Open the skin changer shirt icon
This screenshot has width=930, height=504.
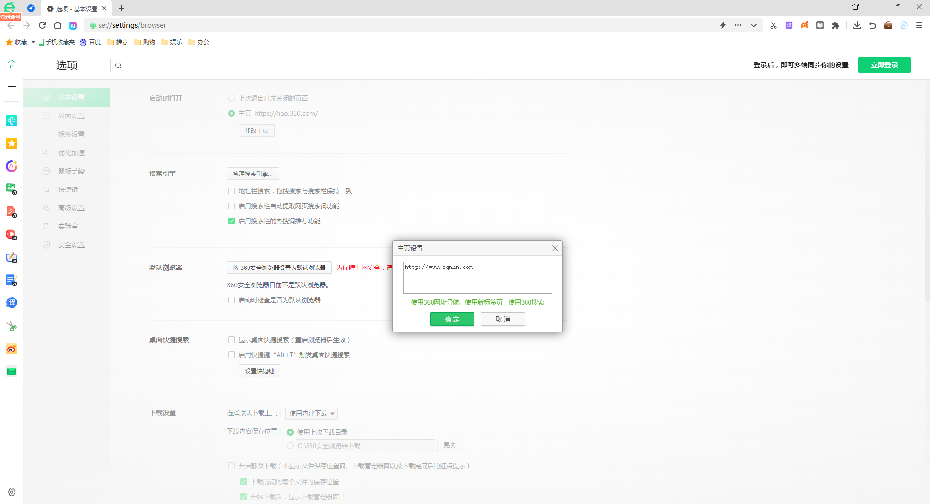pos(855,7)
